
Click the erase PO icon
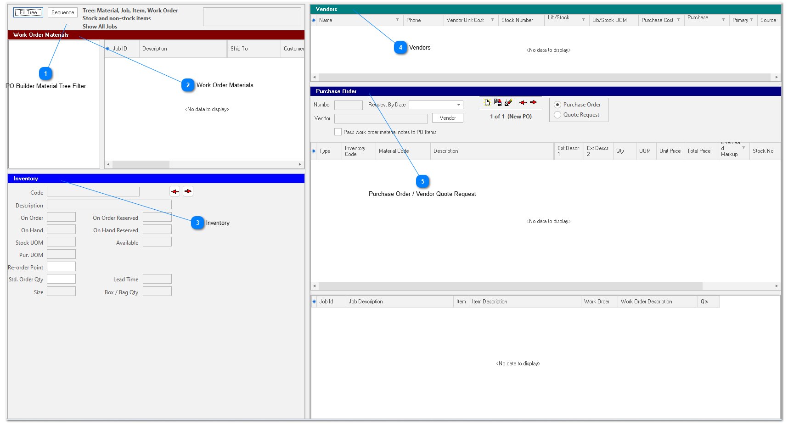click(x=508, y=102)
